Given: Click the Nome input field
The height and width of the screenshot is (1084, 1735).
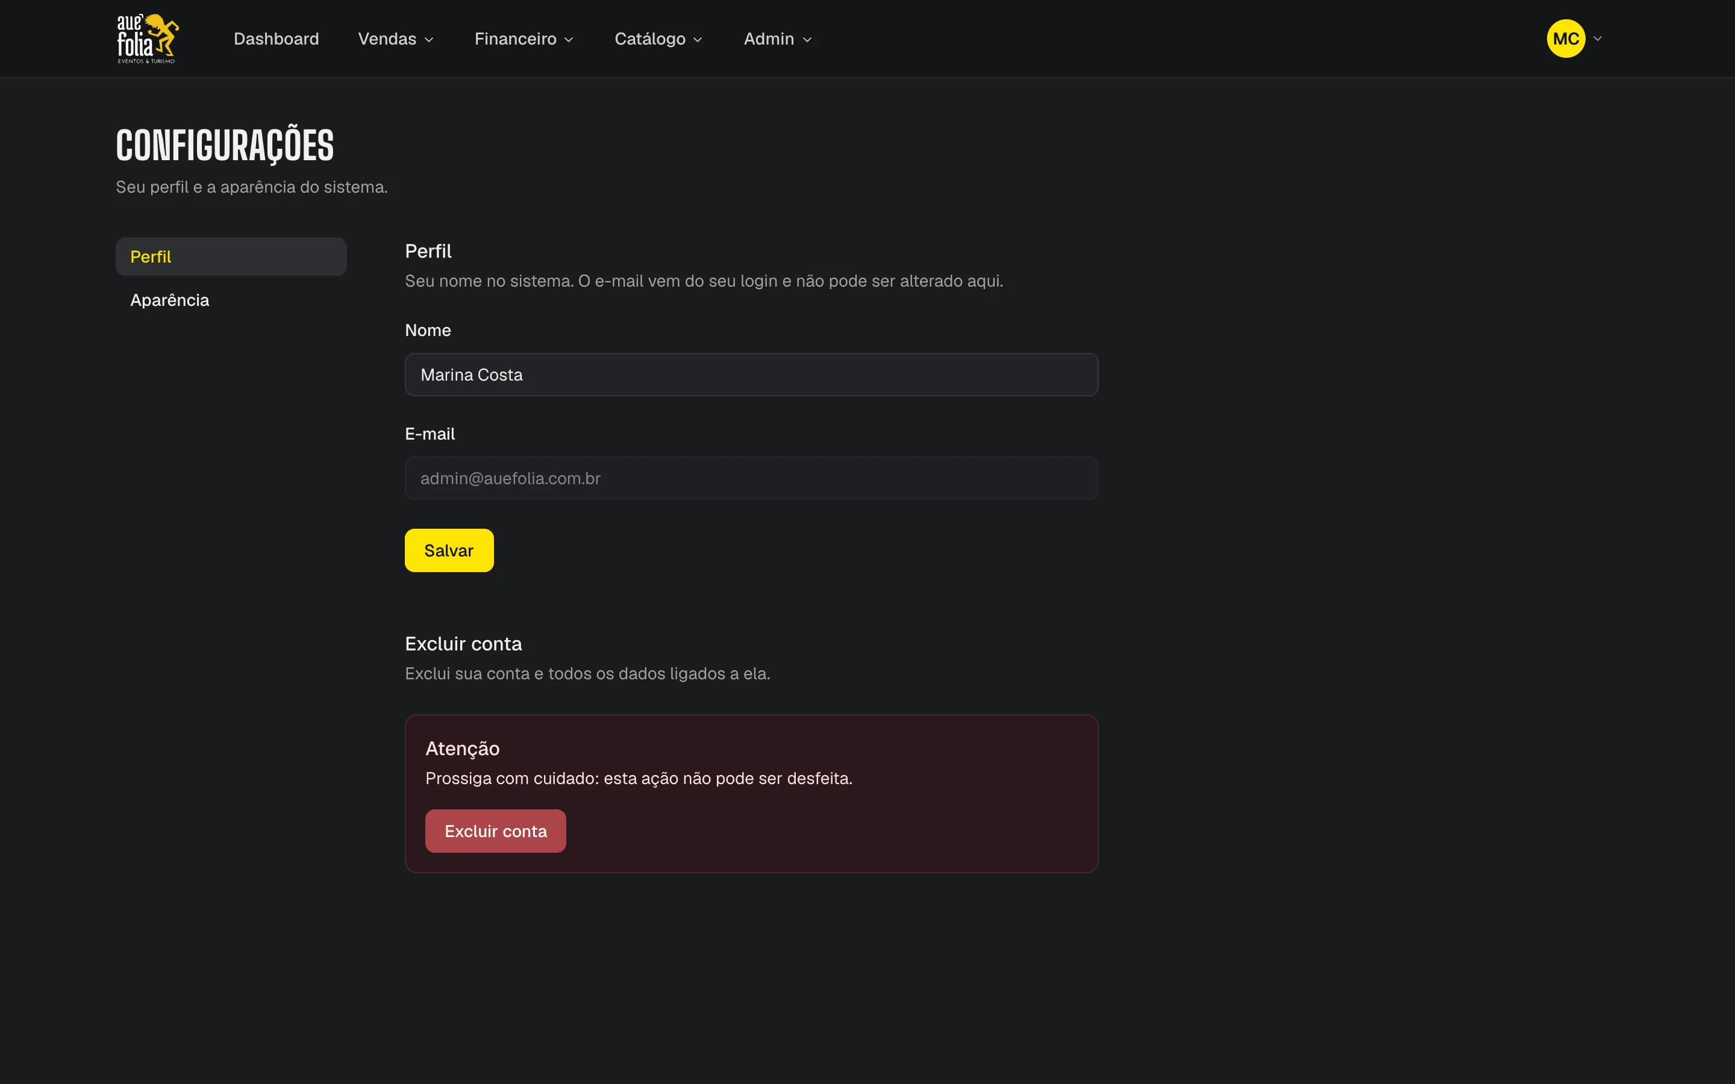Looking at the screenshot, I should pos(751,374).
